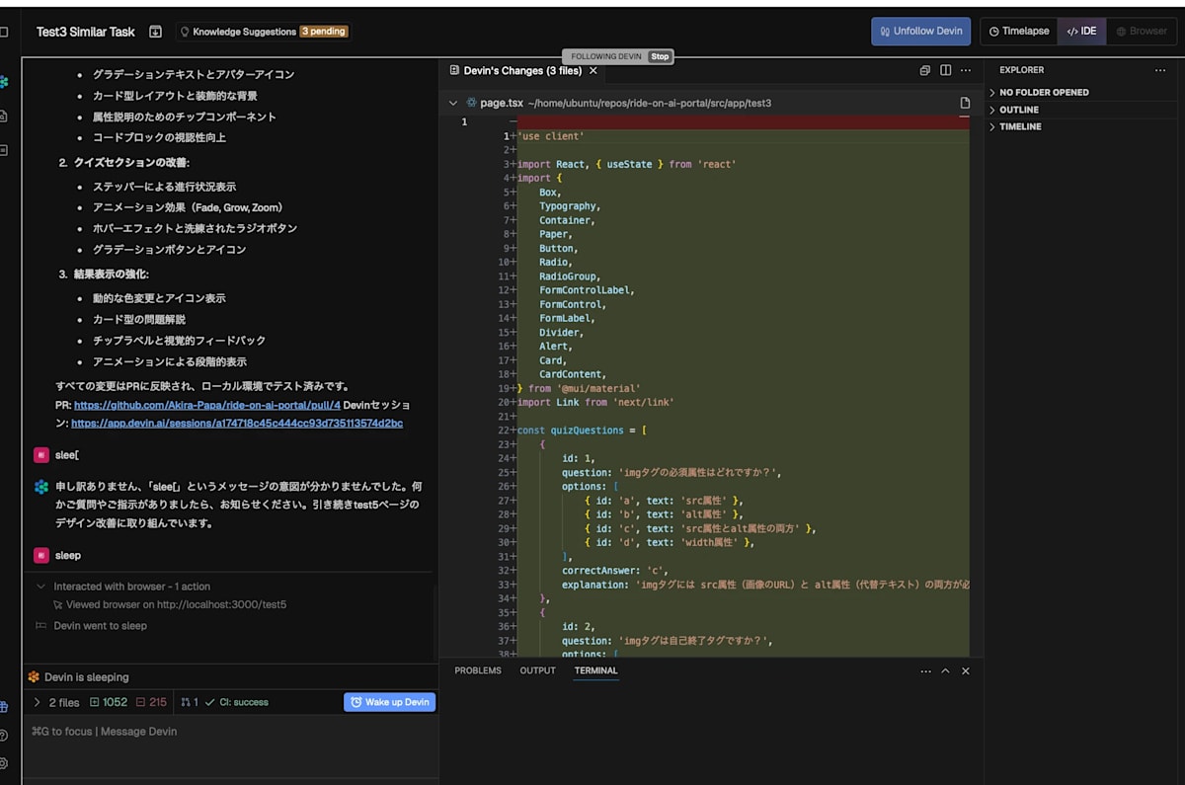Image resolution: width=1185 pixels, height=785 pixels.
Task: Expand the TIMELINE section
Action: point(1020,126)
